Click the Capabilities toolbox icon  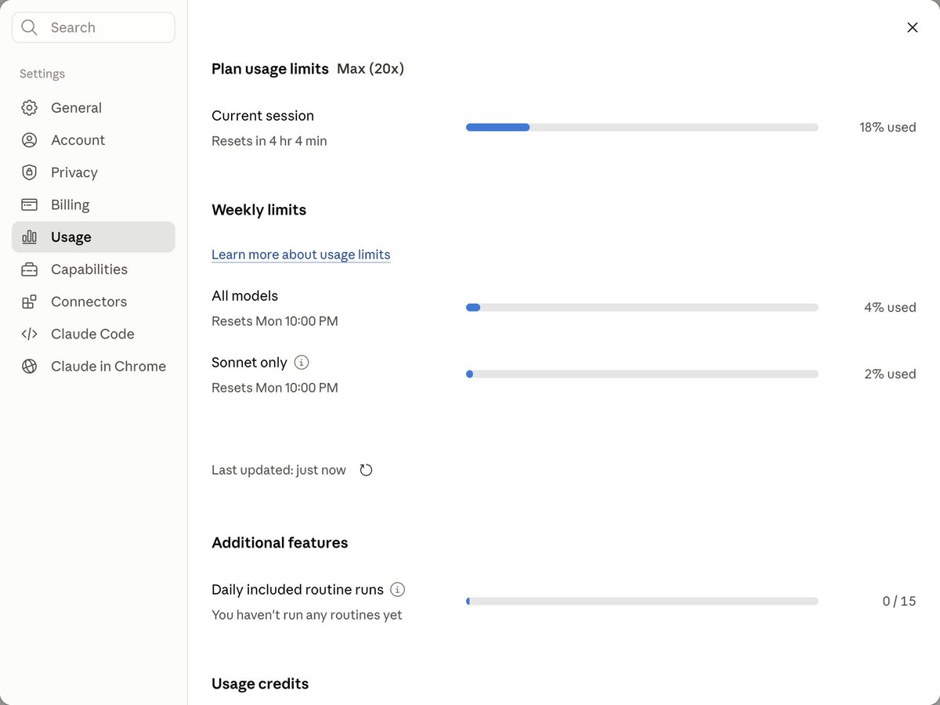coord(29,269)
